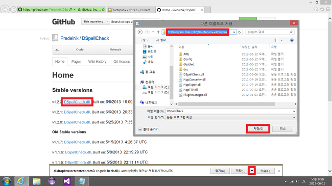Screen dimensions: 332x186
Task: Hide folders toggle in Save dialog
Action: click(149, 129)
